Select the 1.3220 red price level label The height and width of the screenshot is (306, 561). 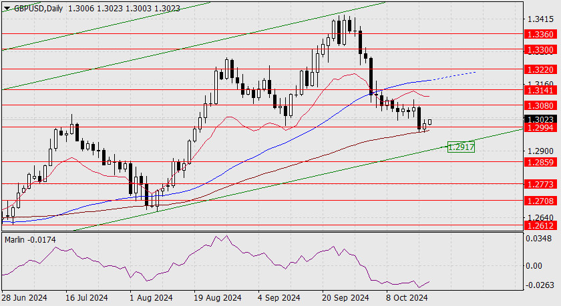pos(541,69)
